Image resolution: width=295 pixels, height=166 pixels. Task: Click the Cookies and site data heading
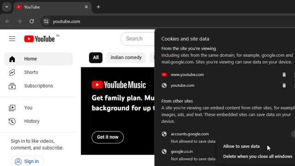185,39
